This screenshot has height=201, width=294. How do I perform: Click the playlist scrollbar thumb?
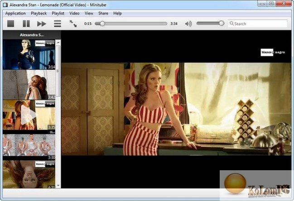pyautogui.click(x=58, y=71)
